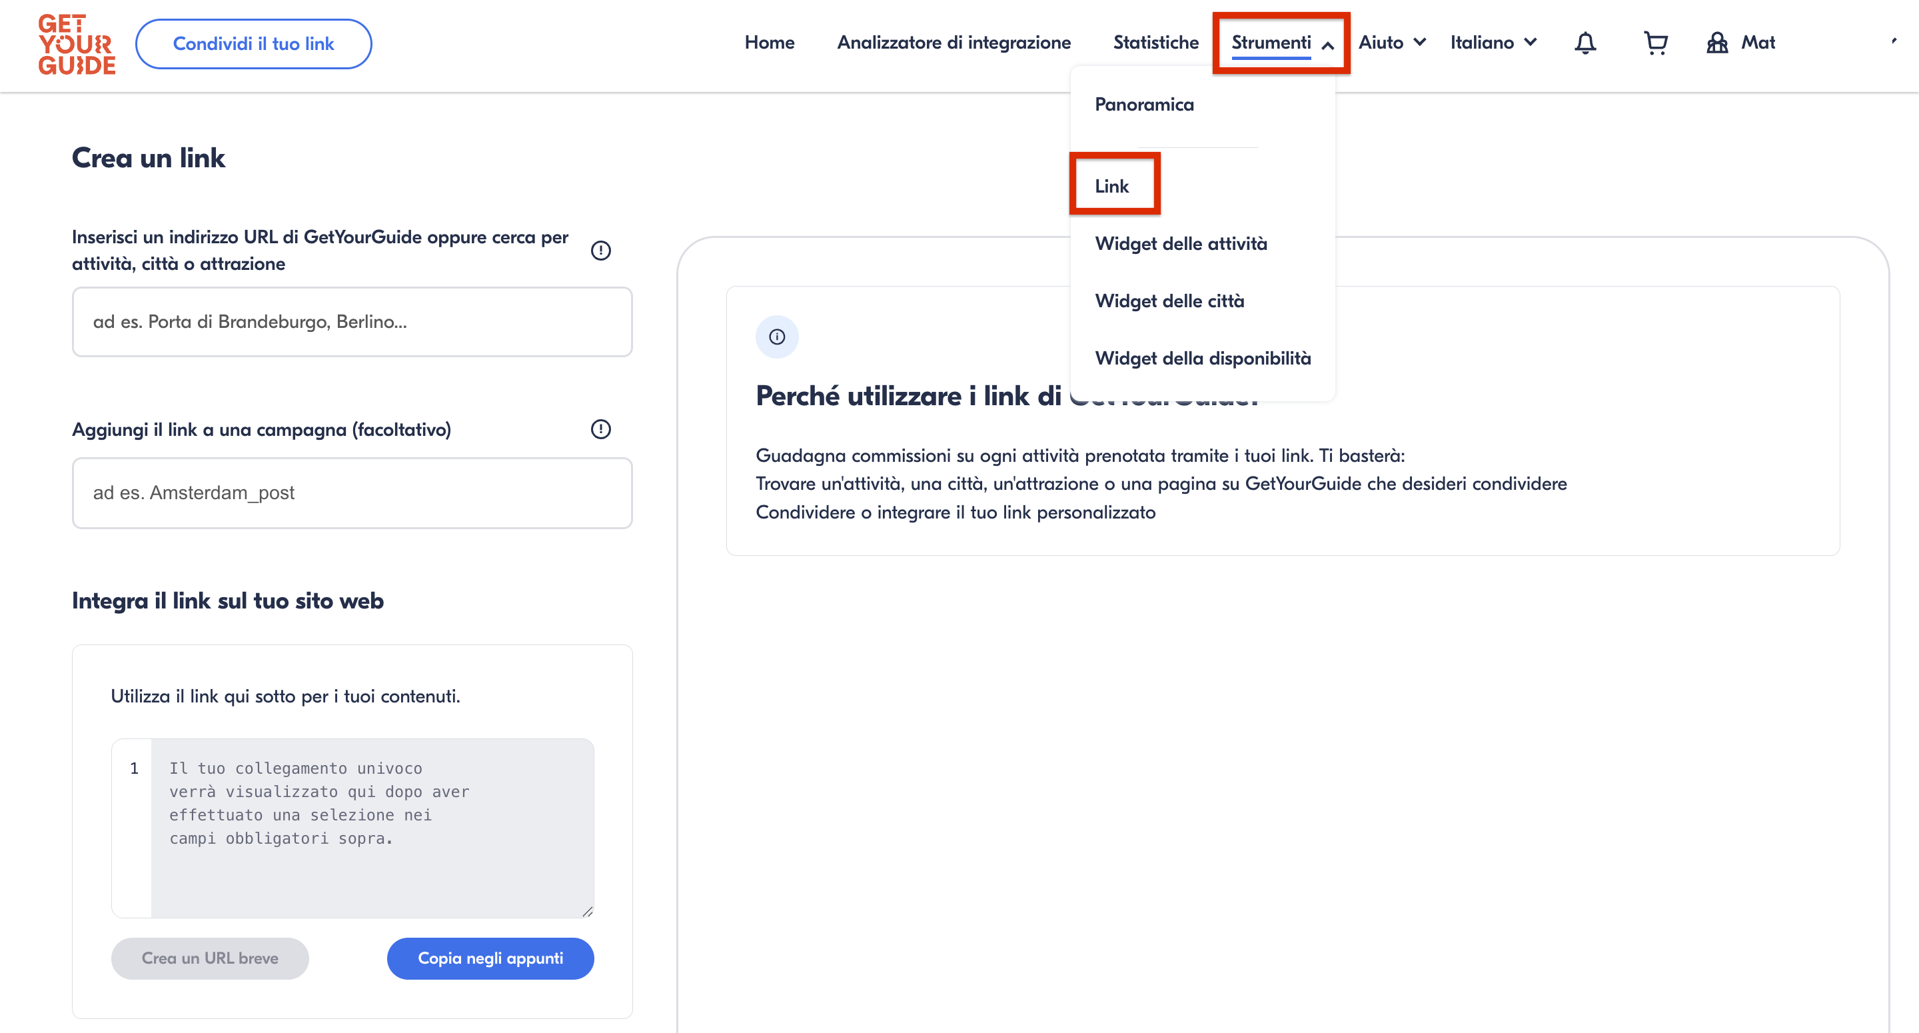Choose Panoramica in the dropdown menu
The width and height of the screenshot is (1919, 1033).
[x=1144, y=105]
